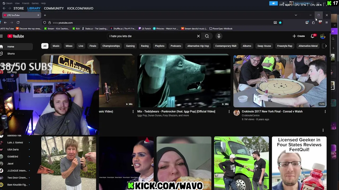
Task: Pick the Deep House chip
Action: coord(264,46)
